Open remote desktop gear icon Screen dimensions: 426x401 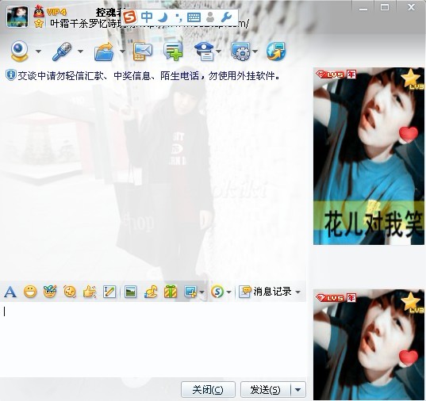240,51
